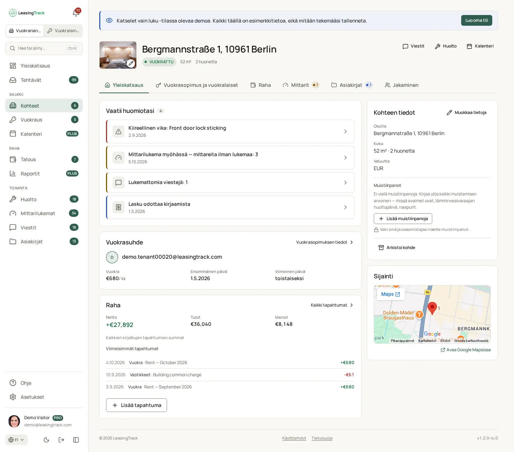The image size is (514, 452).
Task: Expand the Lasku odottaa kirjaamista row chevron
Action: pos(345,207)
